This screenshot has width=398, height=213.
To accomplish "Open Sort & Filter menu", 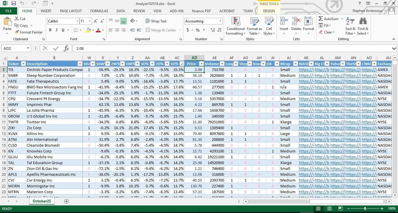I will pyautogui.click(x=350, y=26).
